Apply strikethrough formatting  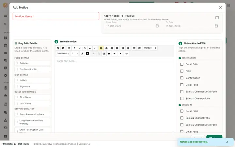(85, 48)
